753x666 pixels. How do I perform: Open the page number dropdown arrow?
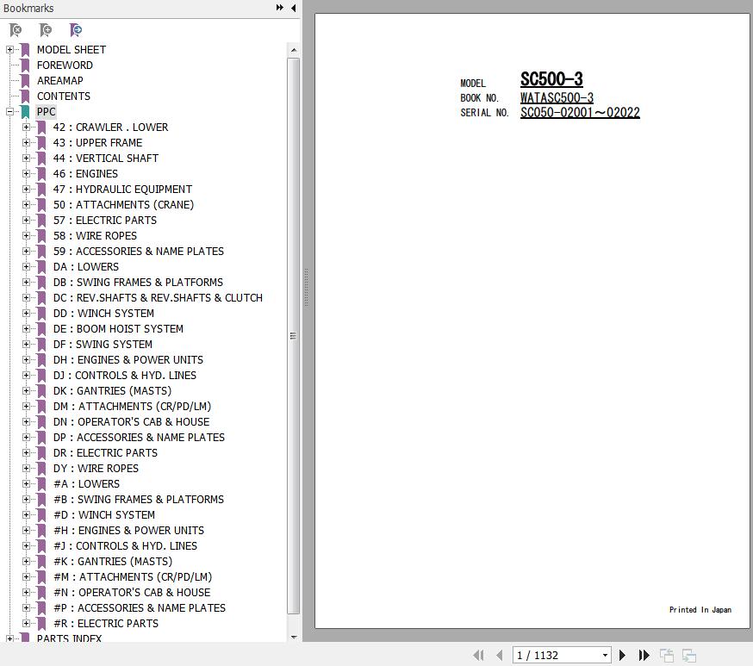click(x=605, y=655)
